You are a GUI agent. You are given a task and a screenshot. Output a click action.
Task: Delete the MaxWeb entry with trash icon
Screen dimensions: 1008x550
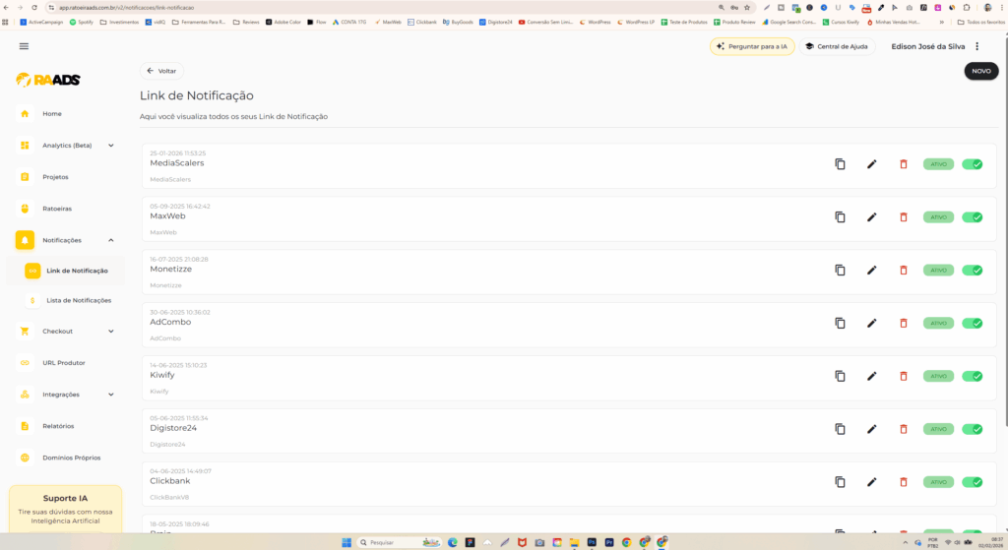pyautogui.click(x=904, y=217)
